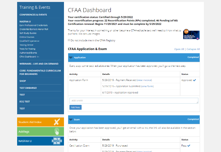Viewport: 221px width, 152px height.
Task: Open Earn Professional Credentials link
Action: pos(34,25)
